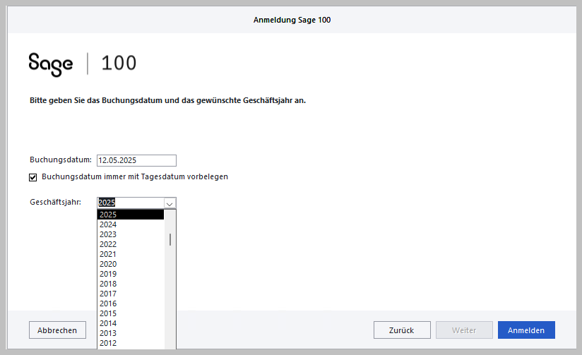The width and height of the screenshot is (582, 355).
Task: Select 2025 in the year list
Action: point(130,215)
